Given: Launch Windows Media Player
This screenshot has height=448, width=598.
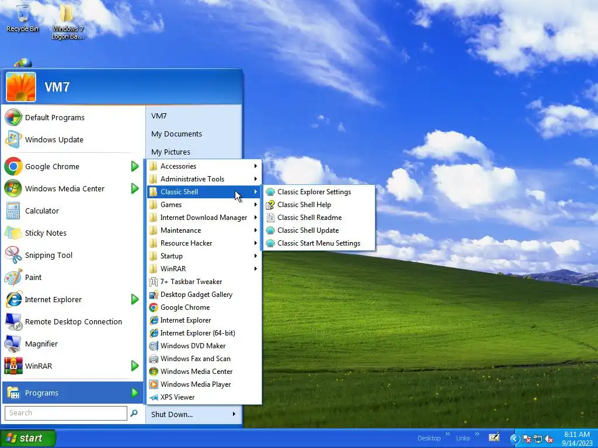Looking at the screenshot, I should pyautogui.click(x=204, y=384).
